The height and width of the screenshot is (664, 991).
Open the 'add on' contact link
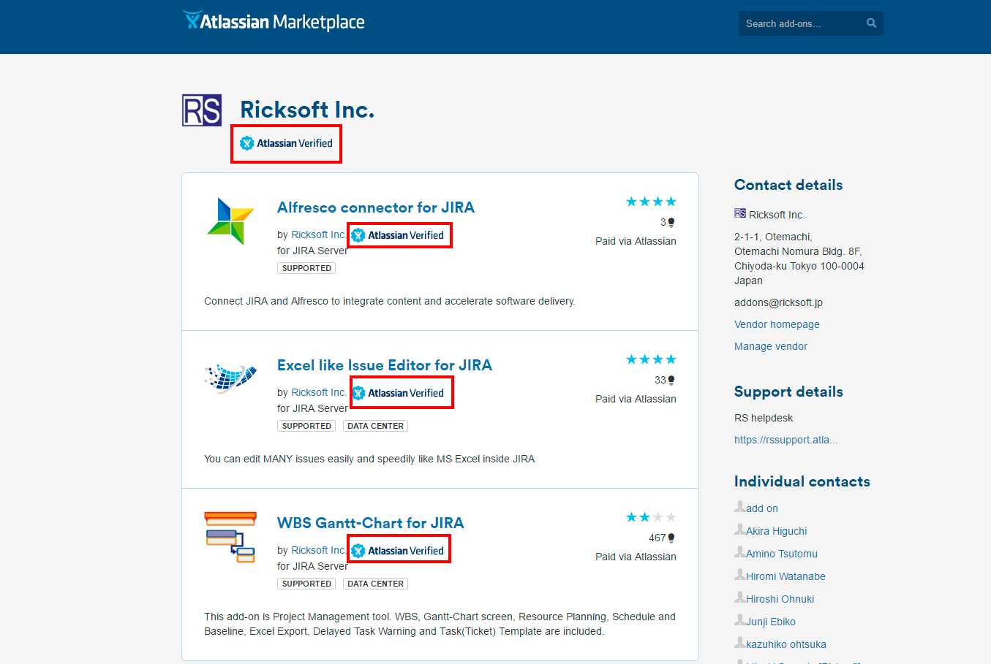click(762, 508)
